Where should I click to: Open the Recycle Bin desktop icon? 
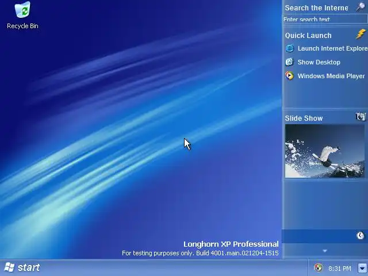click(22, 16)
